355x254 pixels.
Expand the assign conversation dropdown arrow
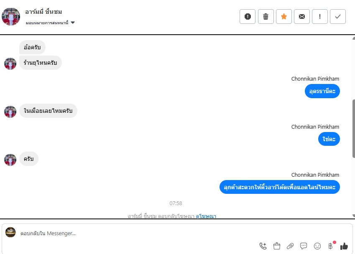(x=73, y=23)
